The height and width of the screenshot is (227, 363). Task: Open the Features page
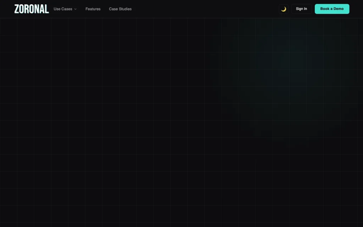pyautogui.click(x=93, y=9)
